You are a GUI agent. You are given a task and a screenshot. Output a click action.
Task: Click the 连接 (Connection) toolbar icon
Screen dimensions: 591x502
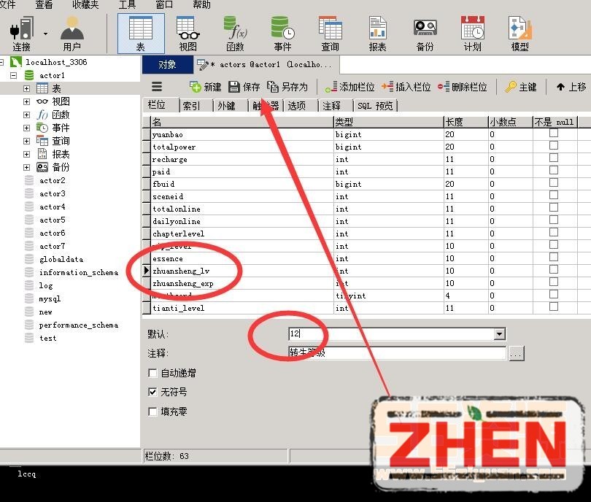coord(21,33)
